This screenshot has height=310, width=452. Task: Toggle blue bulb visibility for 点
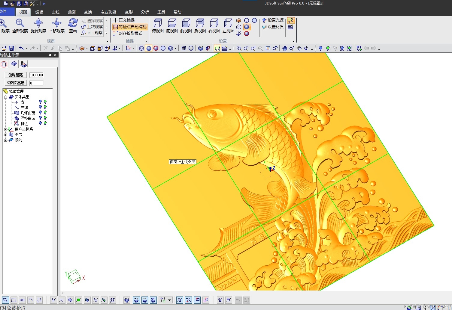point(40,102)
